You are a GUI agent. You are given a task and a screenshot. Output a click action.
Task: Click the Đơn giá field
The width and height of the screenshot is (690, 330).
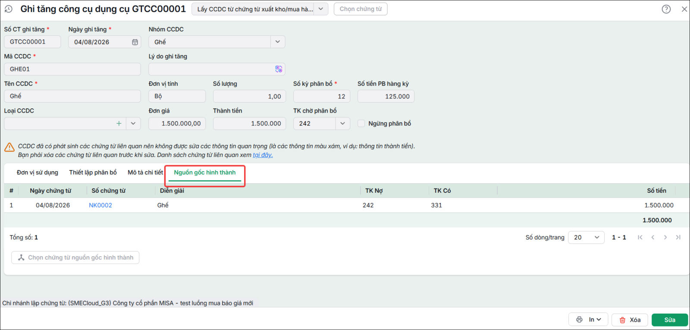click(x=177, y=123)
